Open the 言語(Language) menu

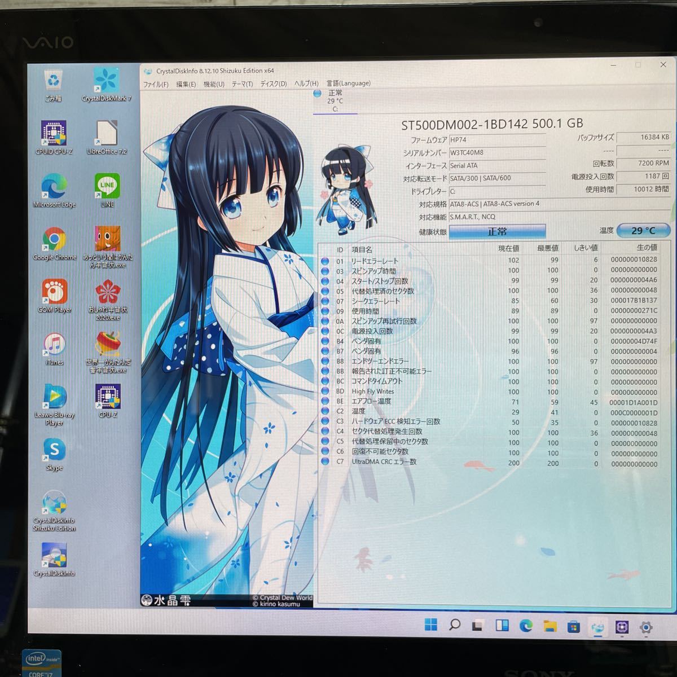(349, 83)
